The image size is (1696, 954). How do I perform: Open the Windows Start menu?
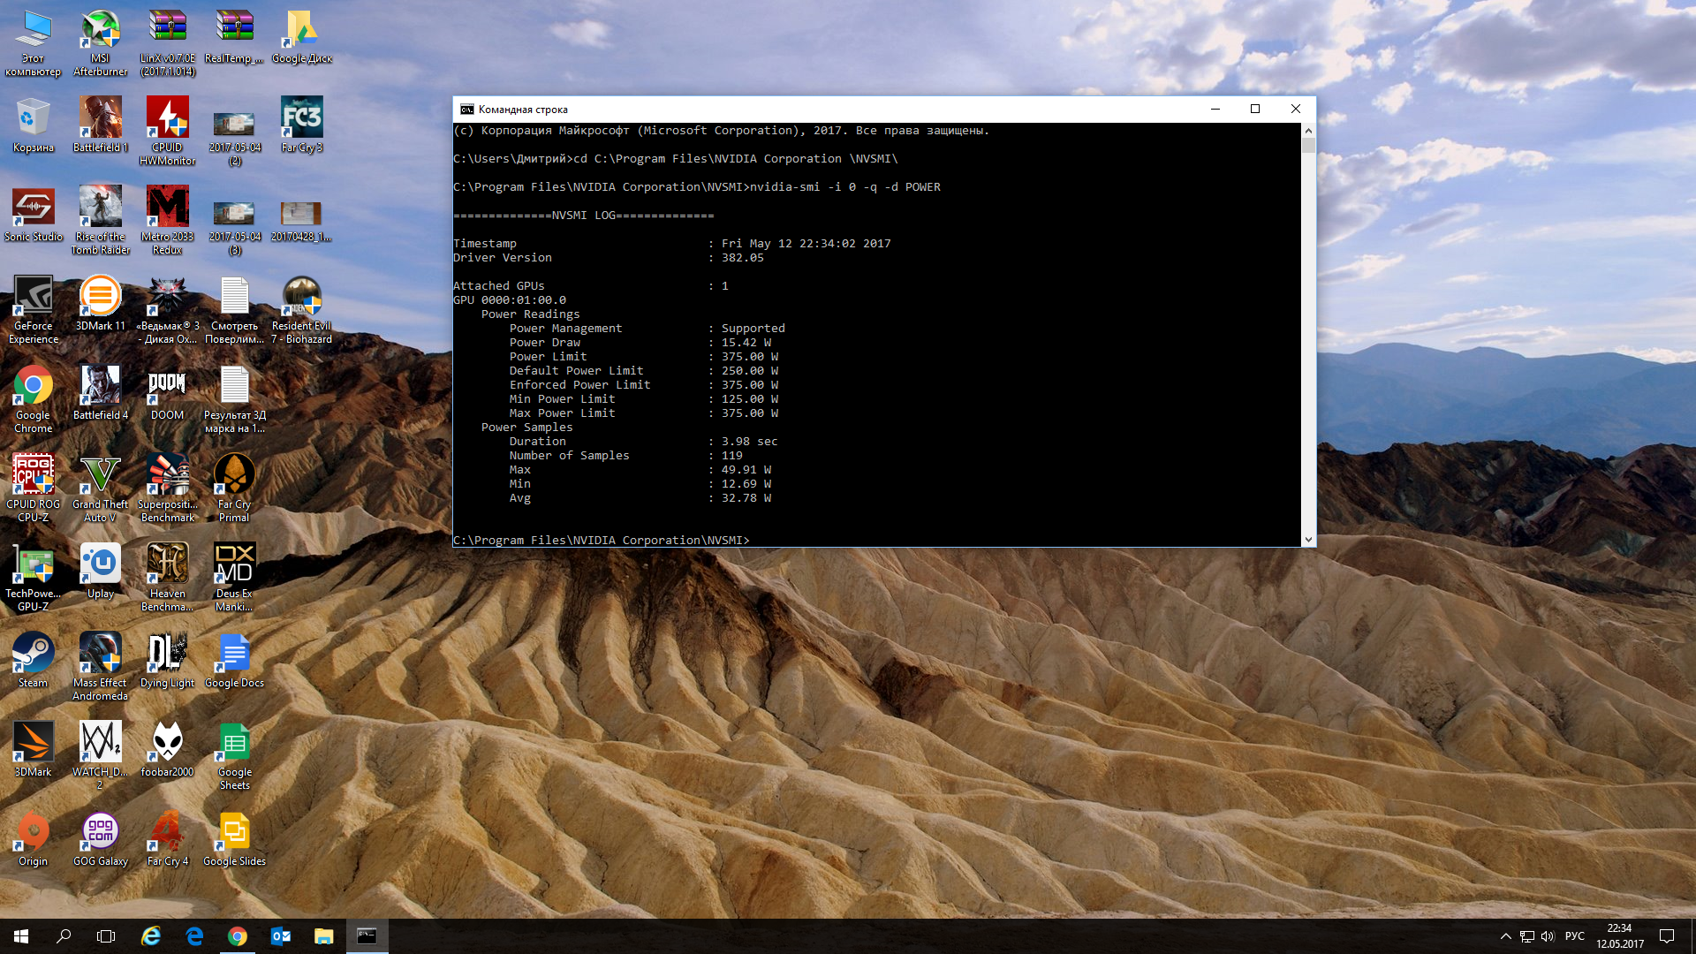tap(21, 936)
